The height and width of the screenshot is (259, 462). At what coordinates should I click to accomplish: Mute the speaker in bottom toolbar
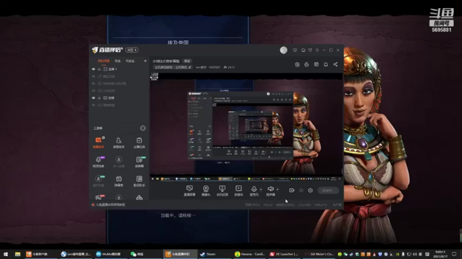[x=270, y=191]
